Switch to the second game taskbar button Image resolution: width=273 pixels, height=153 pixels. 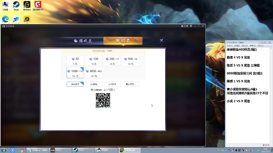pos(60,150)
